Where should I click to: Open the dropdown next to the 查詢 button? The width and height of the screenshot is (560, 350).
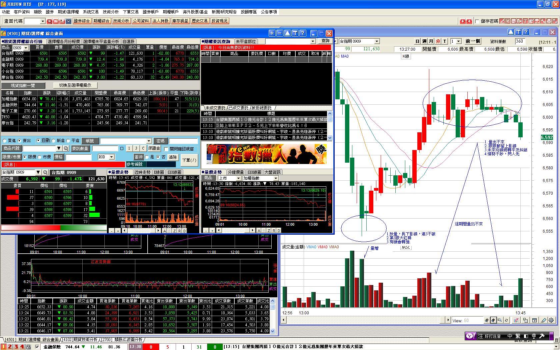[312, 41]
